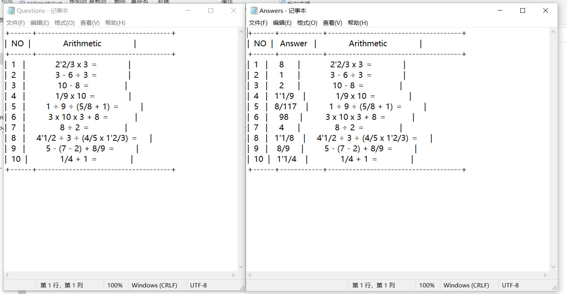
Task: Click the left scroll arrow in Answers window
Action: 250,275
